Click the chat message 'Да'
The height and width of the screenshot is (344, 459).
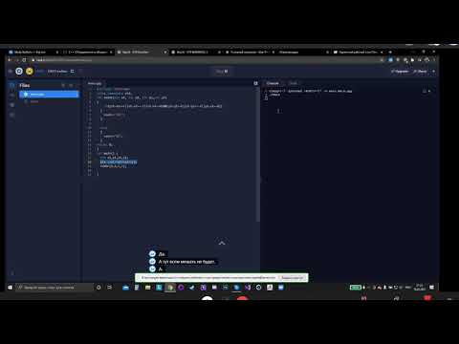click(162, 254)
